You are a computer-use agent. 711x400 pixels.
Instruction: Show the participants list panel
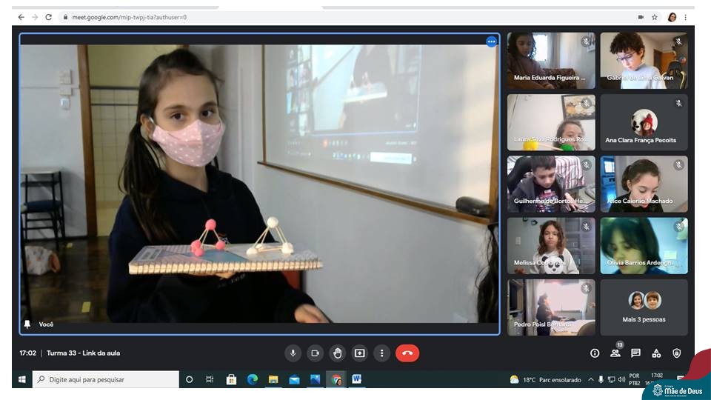615,353
